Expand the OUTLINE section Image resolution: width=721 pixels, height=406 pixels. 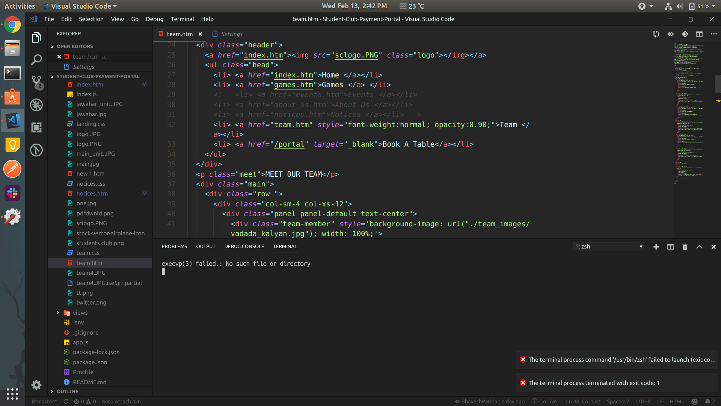pos(67,391)
